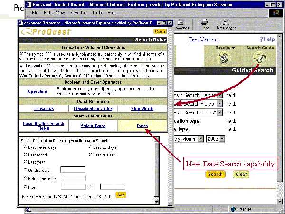The image size is (285, 214).
Task: Expand the first Basic Search Fields dropdown
Action: point(220,95)
